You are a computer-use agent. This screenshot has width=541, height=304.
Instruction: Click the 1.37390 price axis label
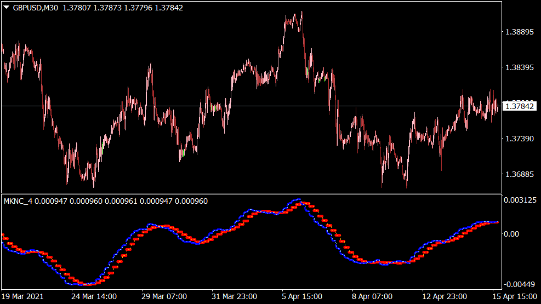pyautogui.click(x=519, y=139)
